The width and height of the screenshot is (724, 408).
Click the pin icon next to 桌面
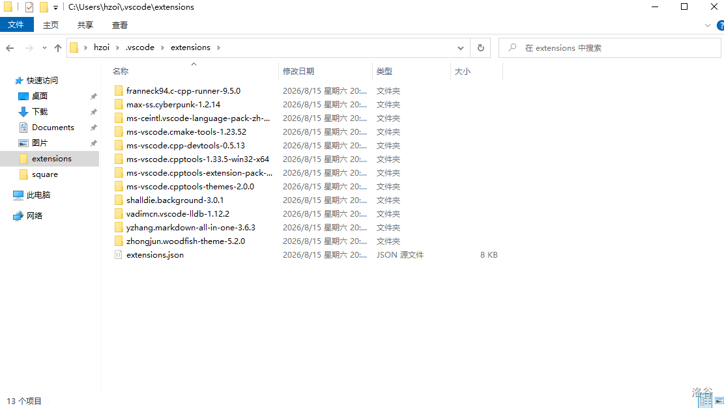(x=93, y=96)
